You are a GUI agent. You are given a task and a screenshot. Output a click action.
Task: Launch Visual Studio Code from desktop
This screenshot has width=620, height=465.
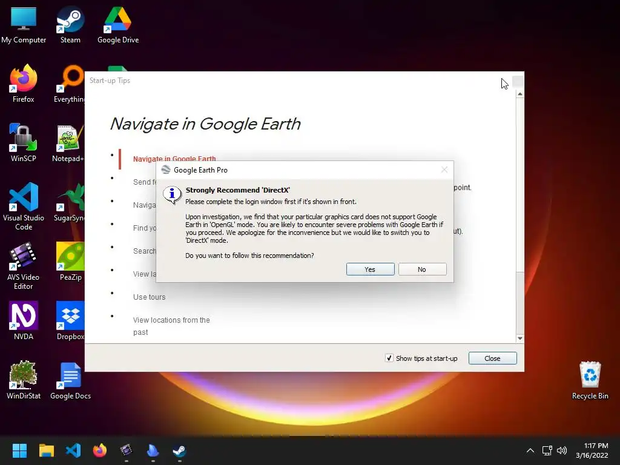24,206
